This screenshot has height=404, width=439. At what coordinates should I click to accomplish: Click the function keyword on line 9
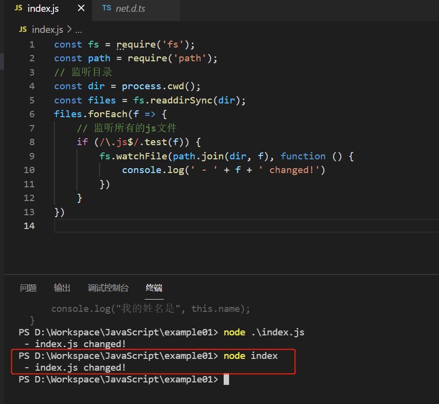click(x=303, y=156)
